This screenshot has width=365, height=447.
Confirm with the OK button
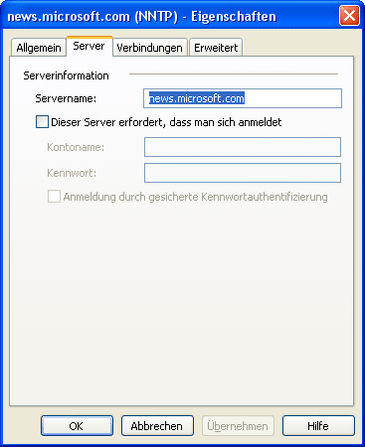tap(77, 426)
